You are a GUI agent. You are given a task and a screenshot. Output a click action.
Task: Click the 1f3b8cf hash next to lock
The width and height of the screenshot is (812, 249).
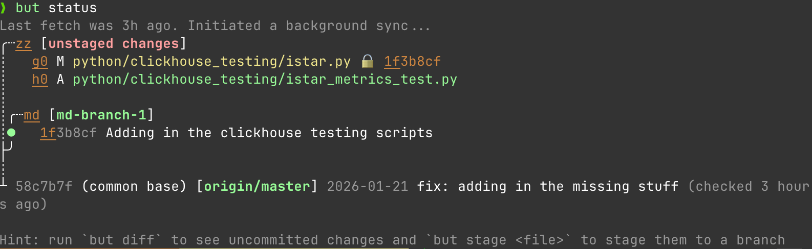(412, 62)
